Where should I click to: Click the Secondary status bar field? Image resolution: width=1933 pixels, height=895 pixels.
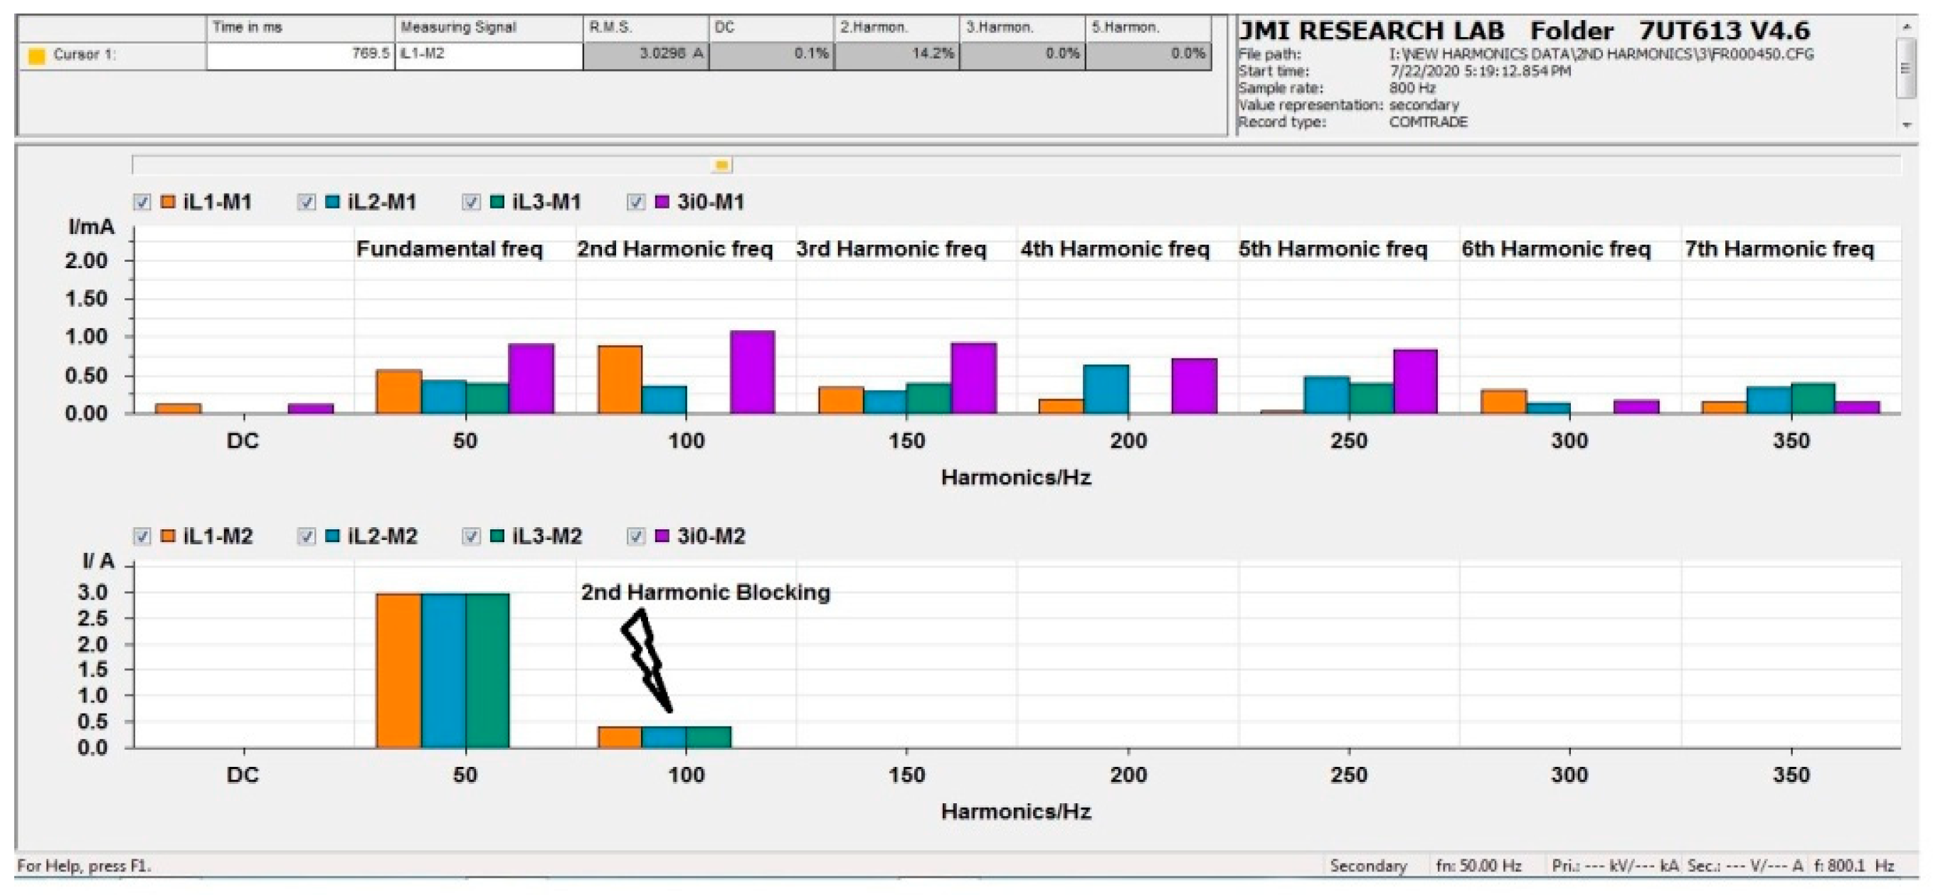[1367, 866]
